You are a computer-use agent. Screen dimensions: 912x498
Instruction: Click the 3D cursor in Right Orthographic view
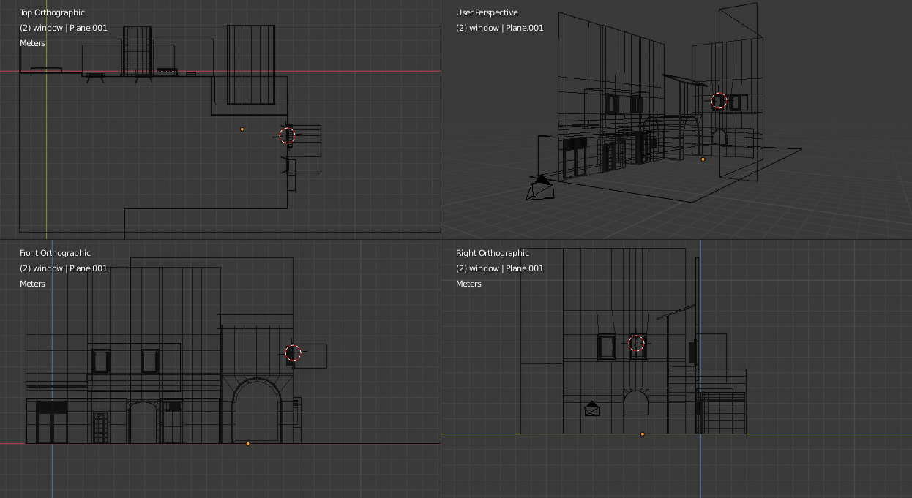click(x=637, y=343)
